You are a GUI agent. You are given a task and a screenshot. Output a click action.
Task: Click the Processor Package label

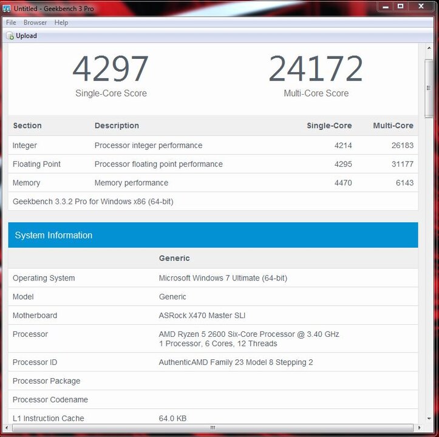47,381
